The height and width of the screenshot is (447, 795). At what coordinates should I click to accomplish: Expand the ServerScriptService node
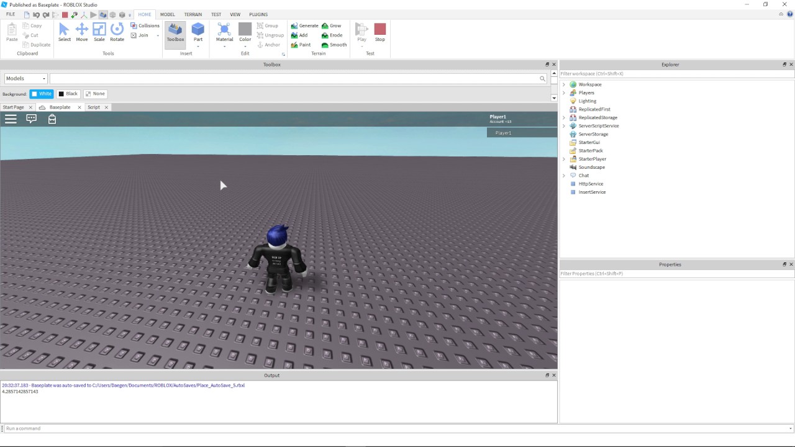(564, 126)
